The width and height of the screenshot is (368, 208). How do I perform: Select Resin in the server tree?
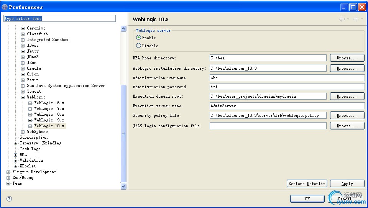33,80
